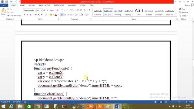194x109 pixels.
Task: Open Line and Paragraph Spacing dropdown
Action: (76, 15)
